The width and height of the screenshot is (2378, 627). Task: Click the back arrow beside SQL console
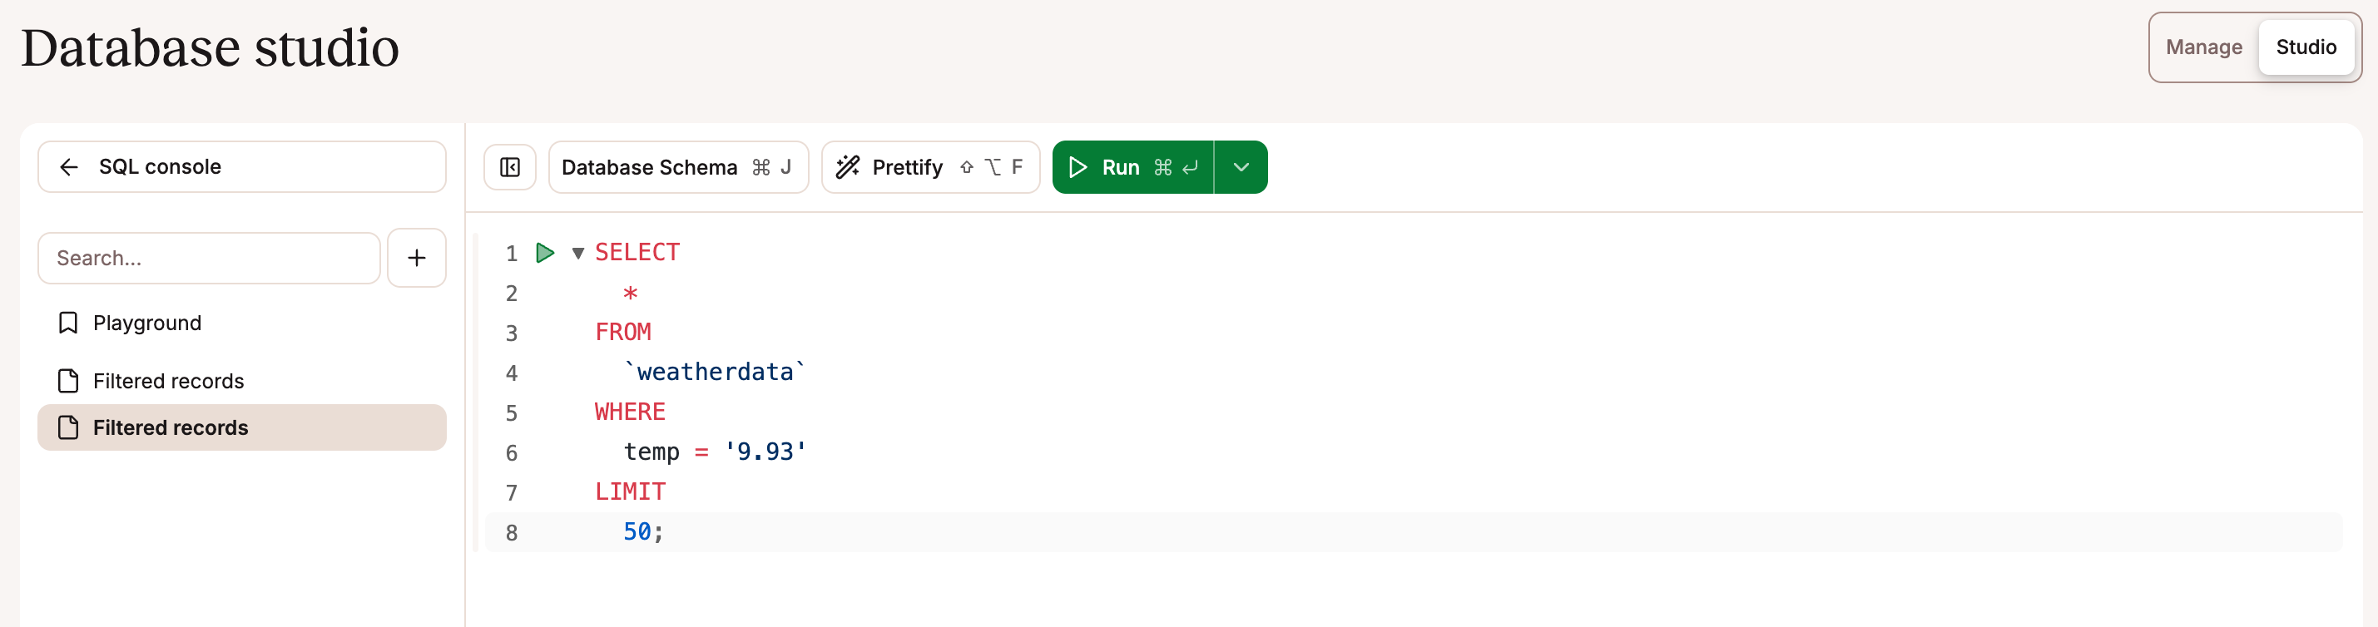[68, 167]
